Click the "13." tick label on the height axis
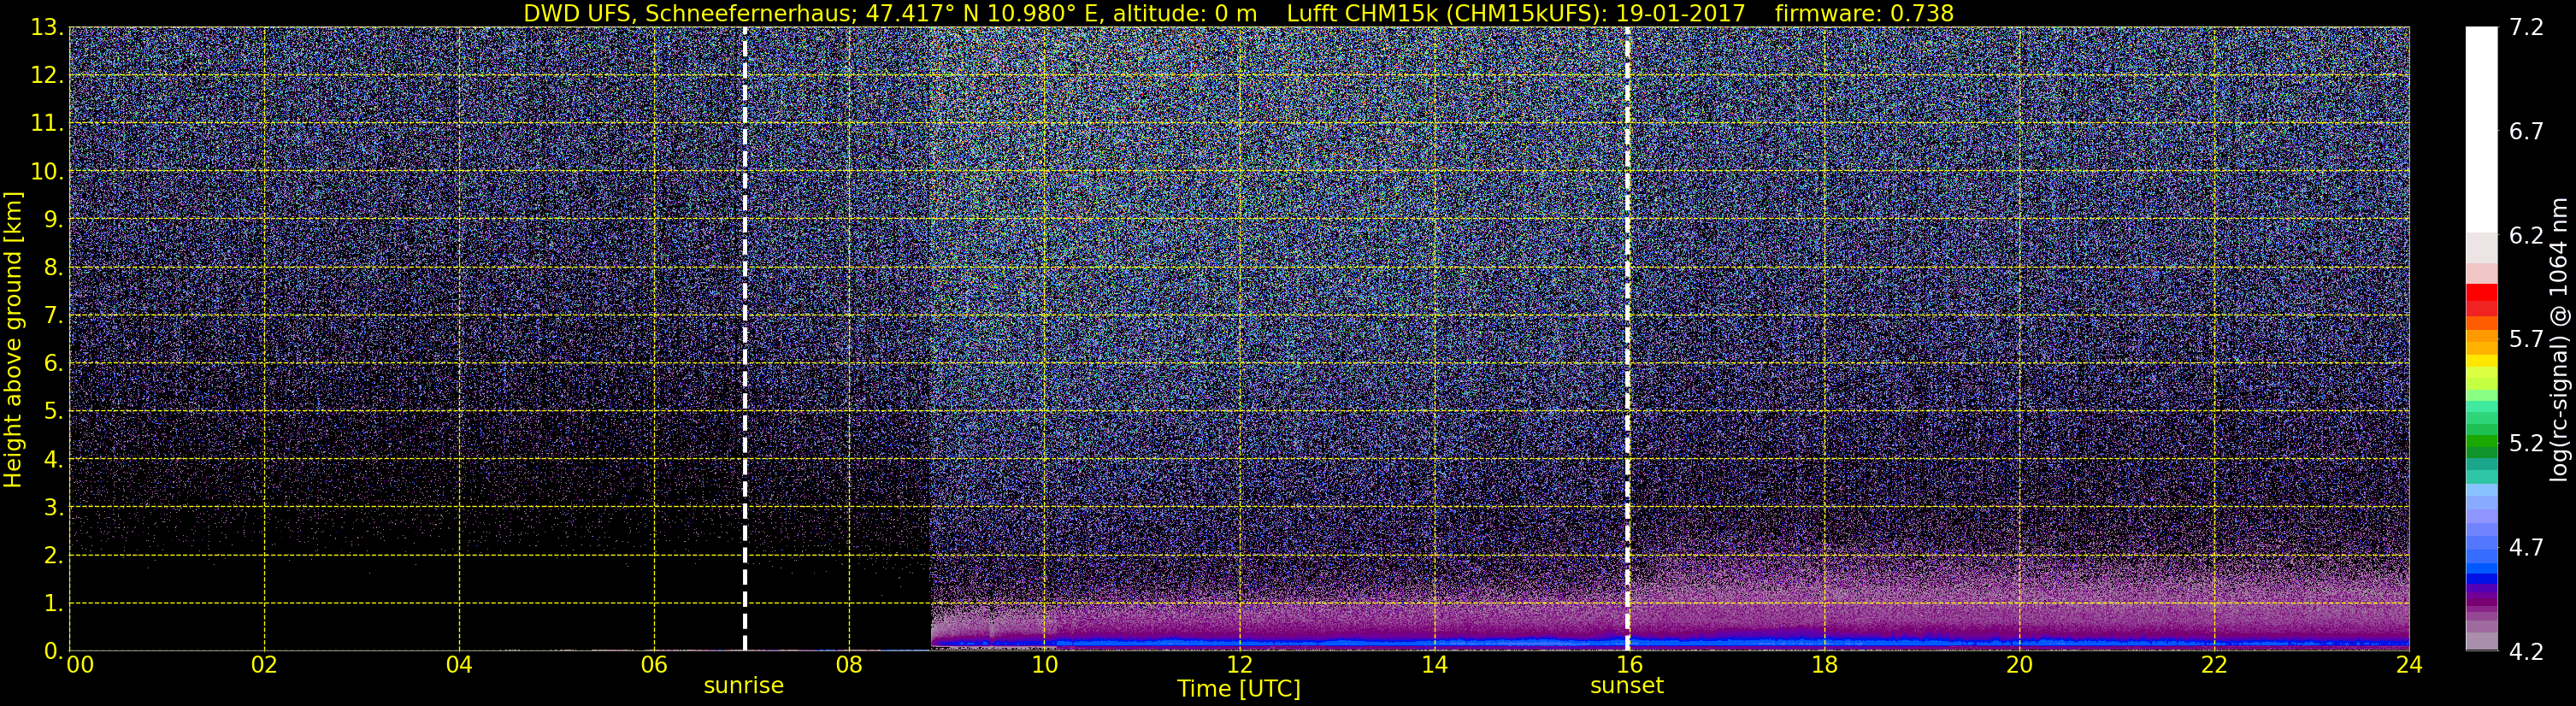2576x706 pixels. [47, 28]
